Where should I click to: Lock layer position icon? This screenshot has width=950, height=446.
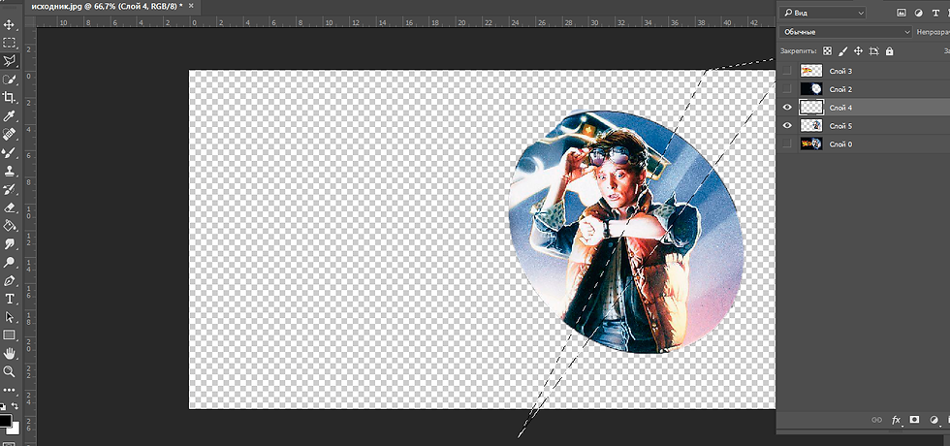click(858, 51)
